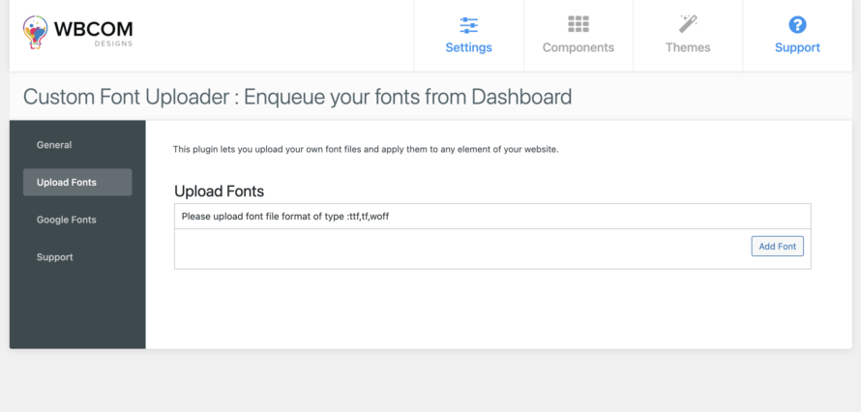Click the Custom Font Uploader page title
Viewport: 861px width, 412px height.
297,97
